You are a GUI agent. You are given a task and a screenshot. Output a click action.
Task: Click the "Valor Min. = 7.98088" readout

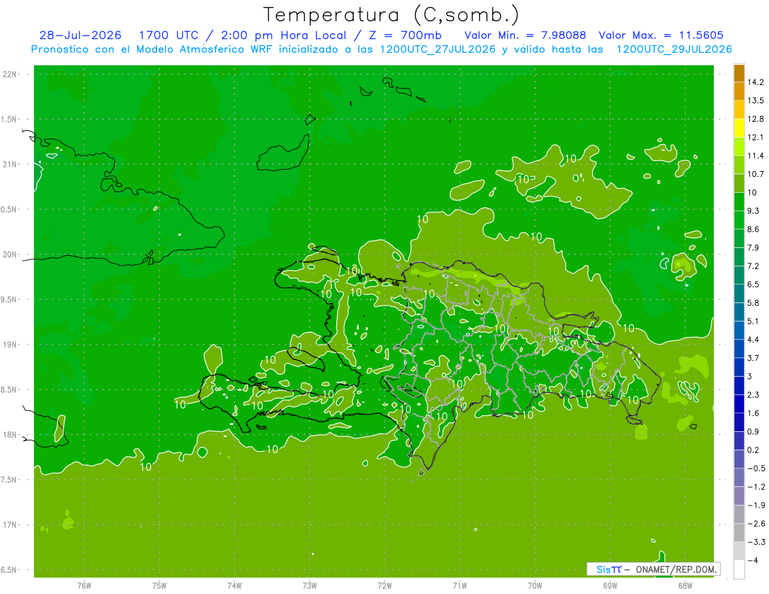(x=525, y=35)
